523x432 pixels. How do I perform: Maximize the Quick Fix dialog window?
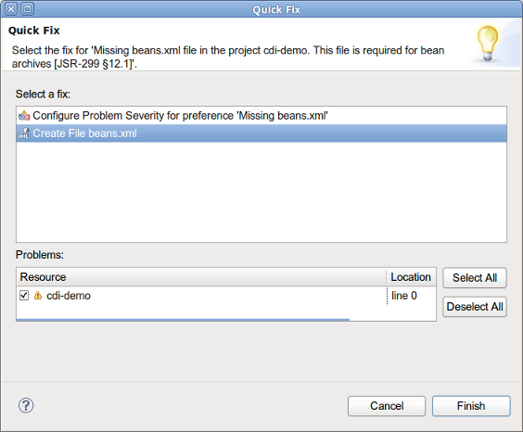click(27, 9)
